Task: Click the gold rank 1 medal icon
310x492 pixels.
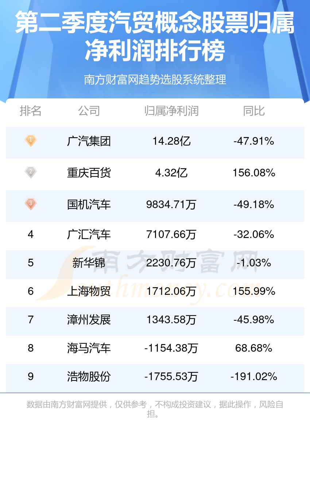Action: click(31, 140)
